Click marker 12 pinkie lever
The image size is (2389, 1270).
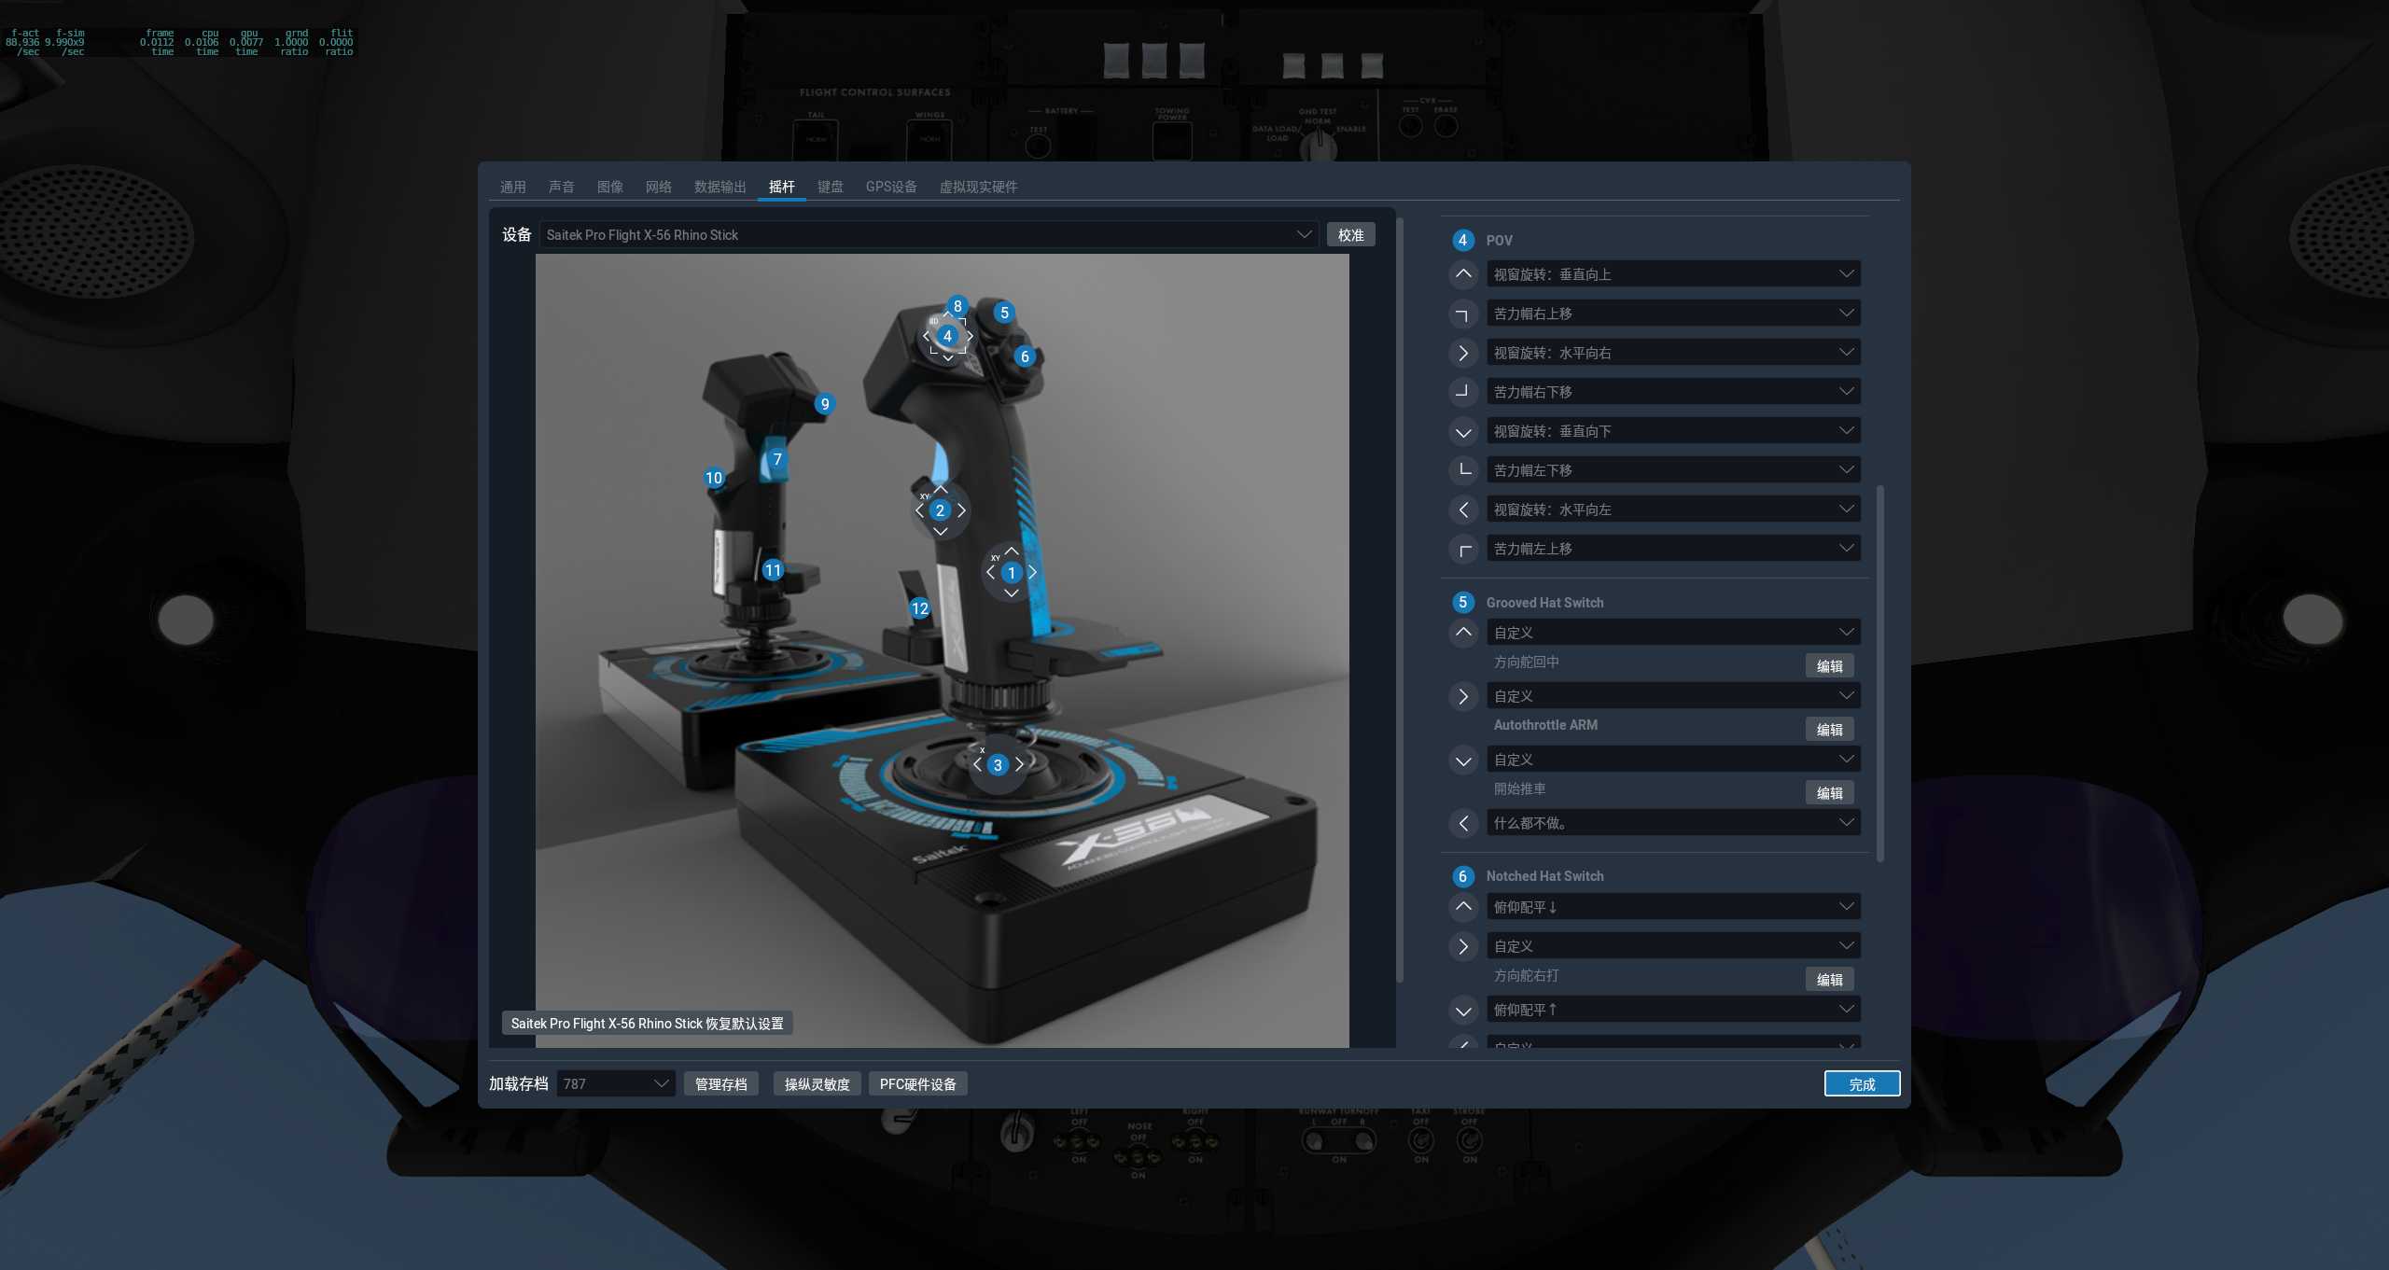[920, 608]
